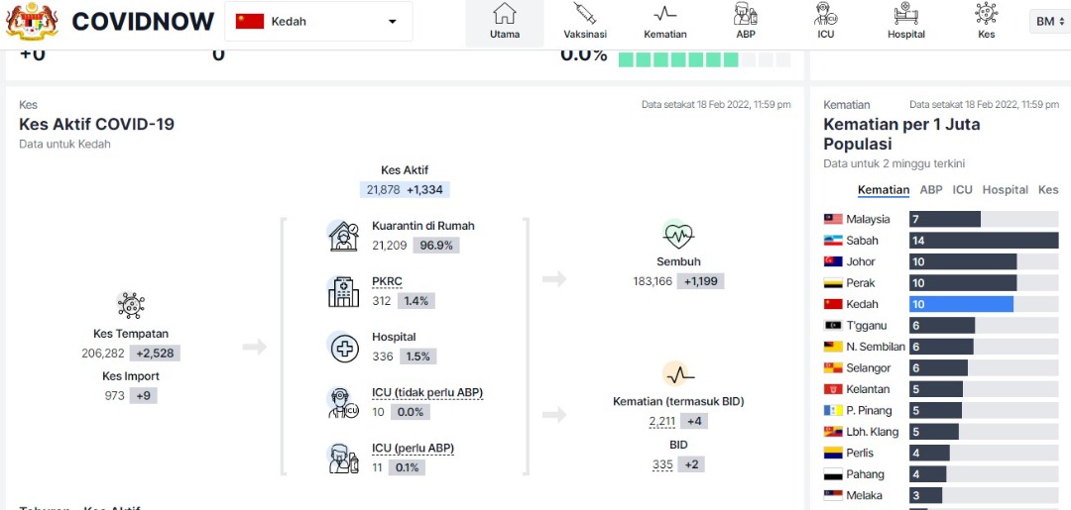Image resolution: width=1071 pixels, height=510 pixels.
Task: Click the Melaka bar showing 3
Action: 925,495
